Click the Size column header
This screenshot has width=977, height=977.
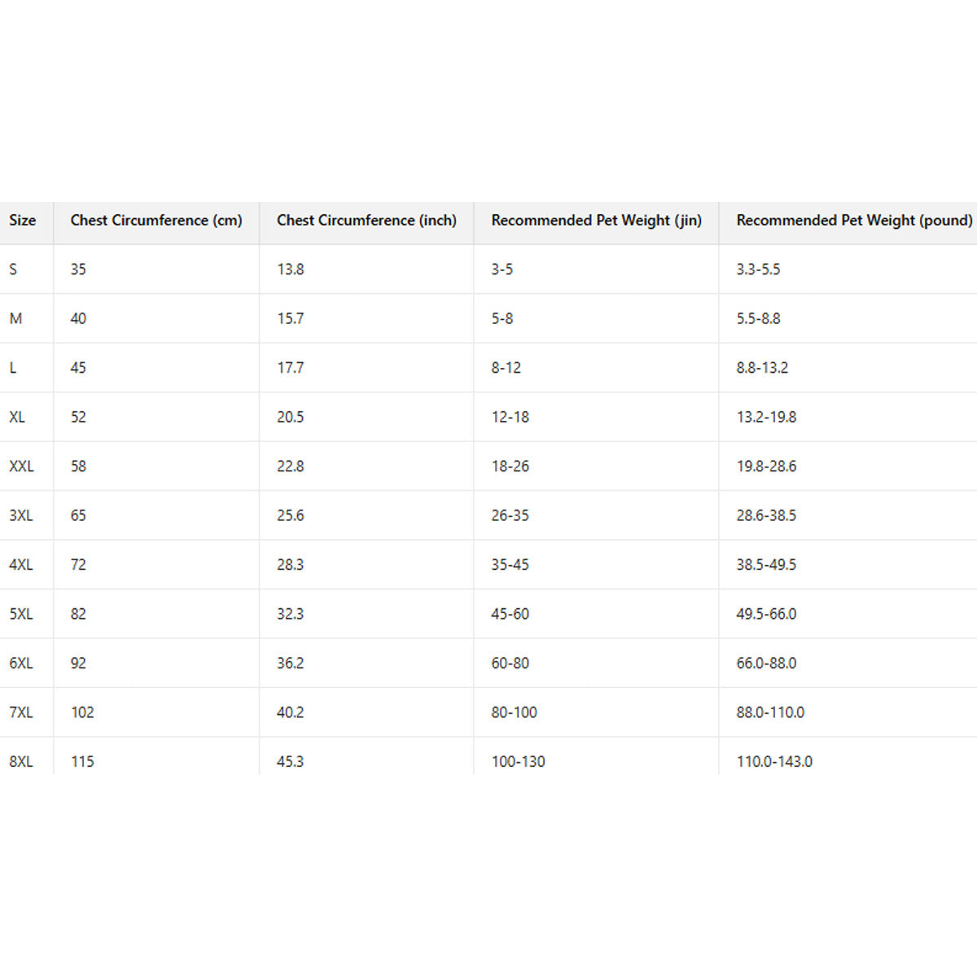(23, 221)
